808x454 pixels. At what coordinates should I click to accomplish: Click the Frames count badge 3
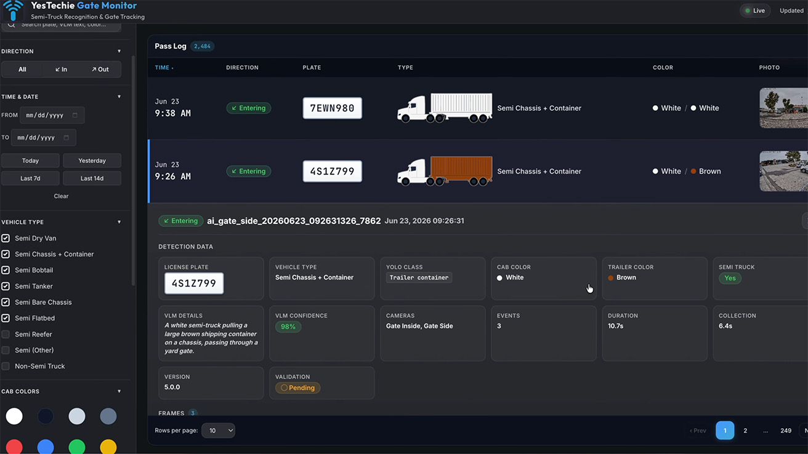193,413
